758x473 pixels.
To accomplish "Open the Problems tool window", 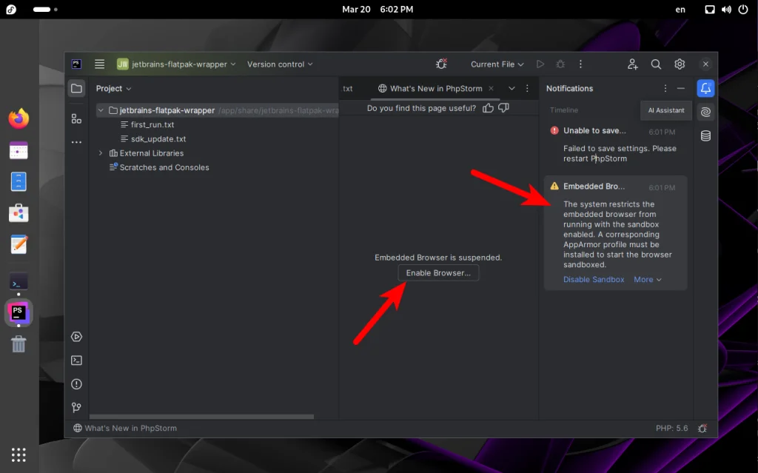I will pos(76,384).
